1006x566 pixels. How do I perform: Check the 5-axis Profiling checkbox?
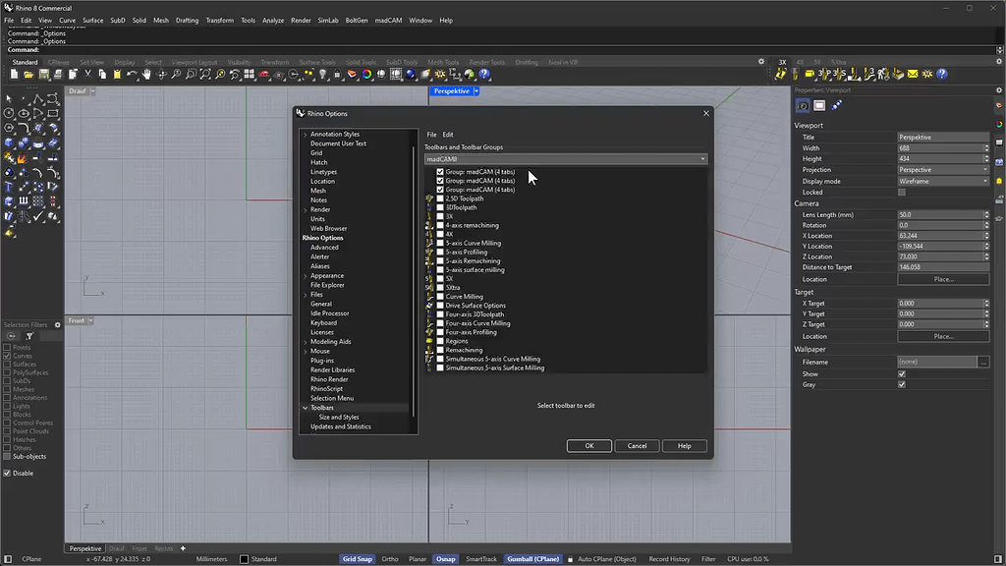pyautogui.click(x=441, y=252)
